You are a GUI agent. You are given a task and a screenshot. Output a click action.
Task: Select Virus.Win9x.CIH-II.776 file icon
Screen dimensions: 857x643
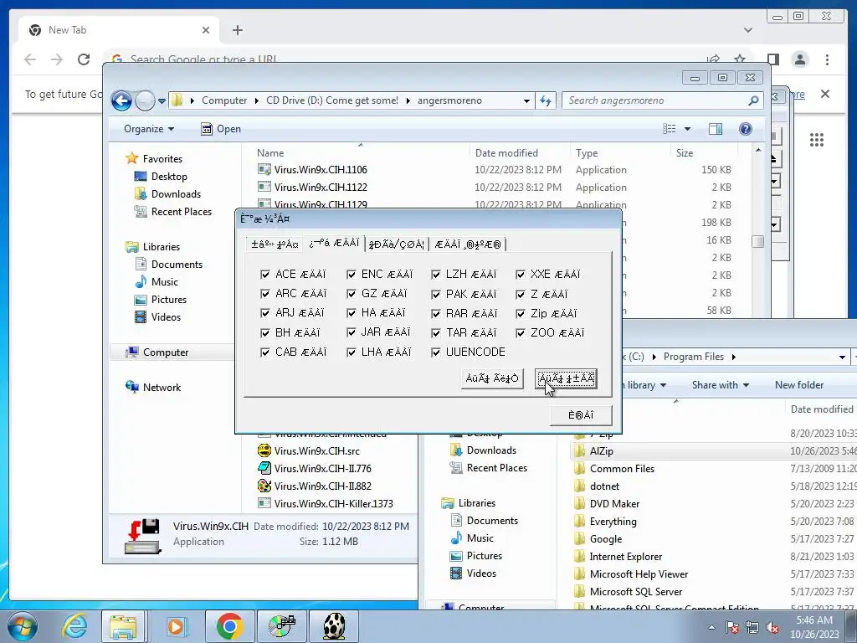(x=264, y=469)
